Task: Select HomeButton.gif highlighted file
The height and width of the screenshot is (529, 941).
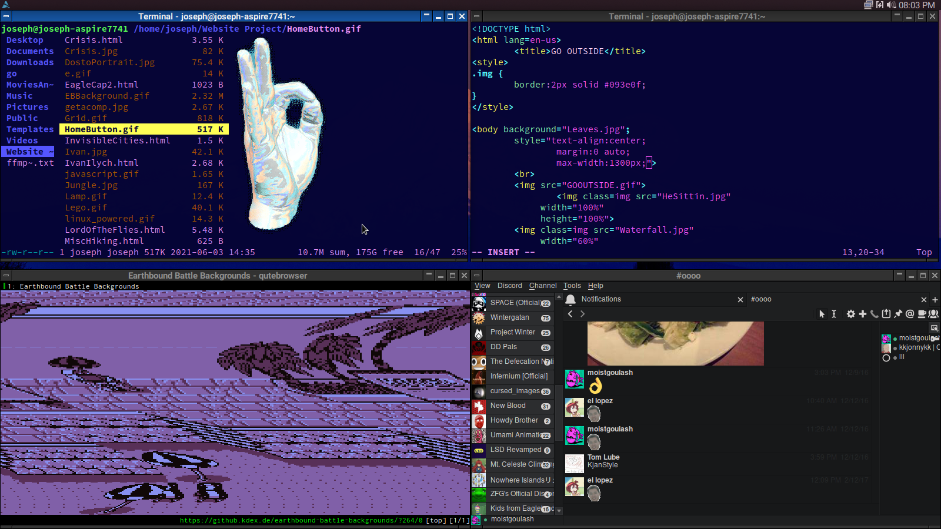Action: 144,129
